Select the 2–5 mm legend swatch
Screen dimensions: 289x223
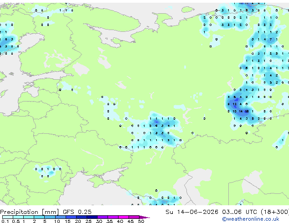click(x=39, y=217)
